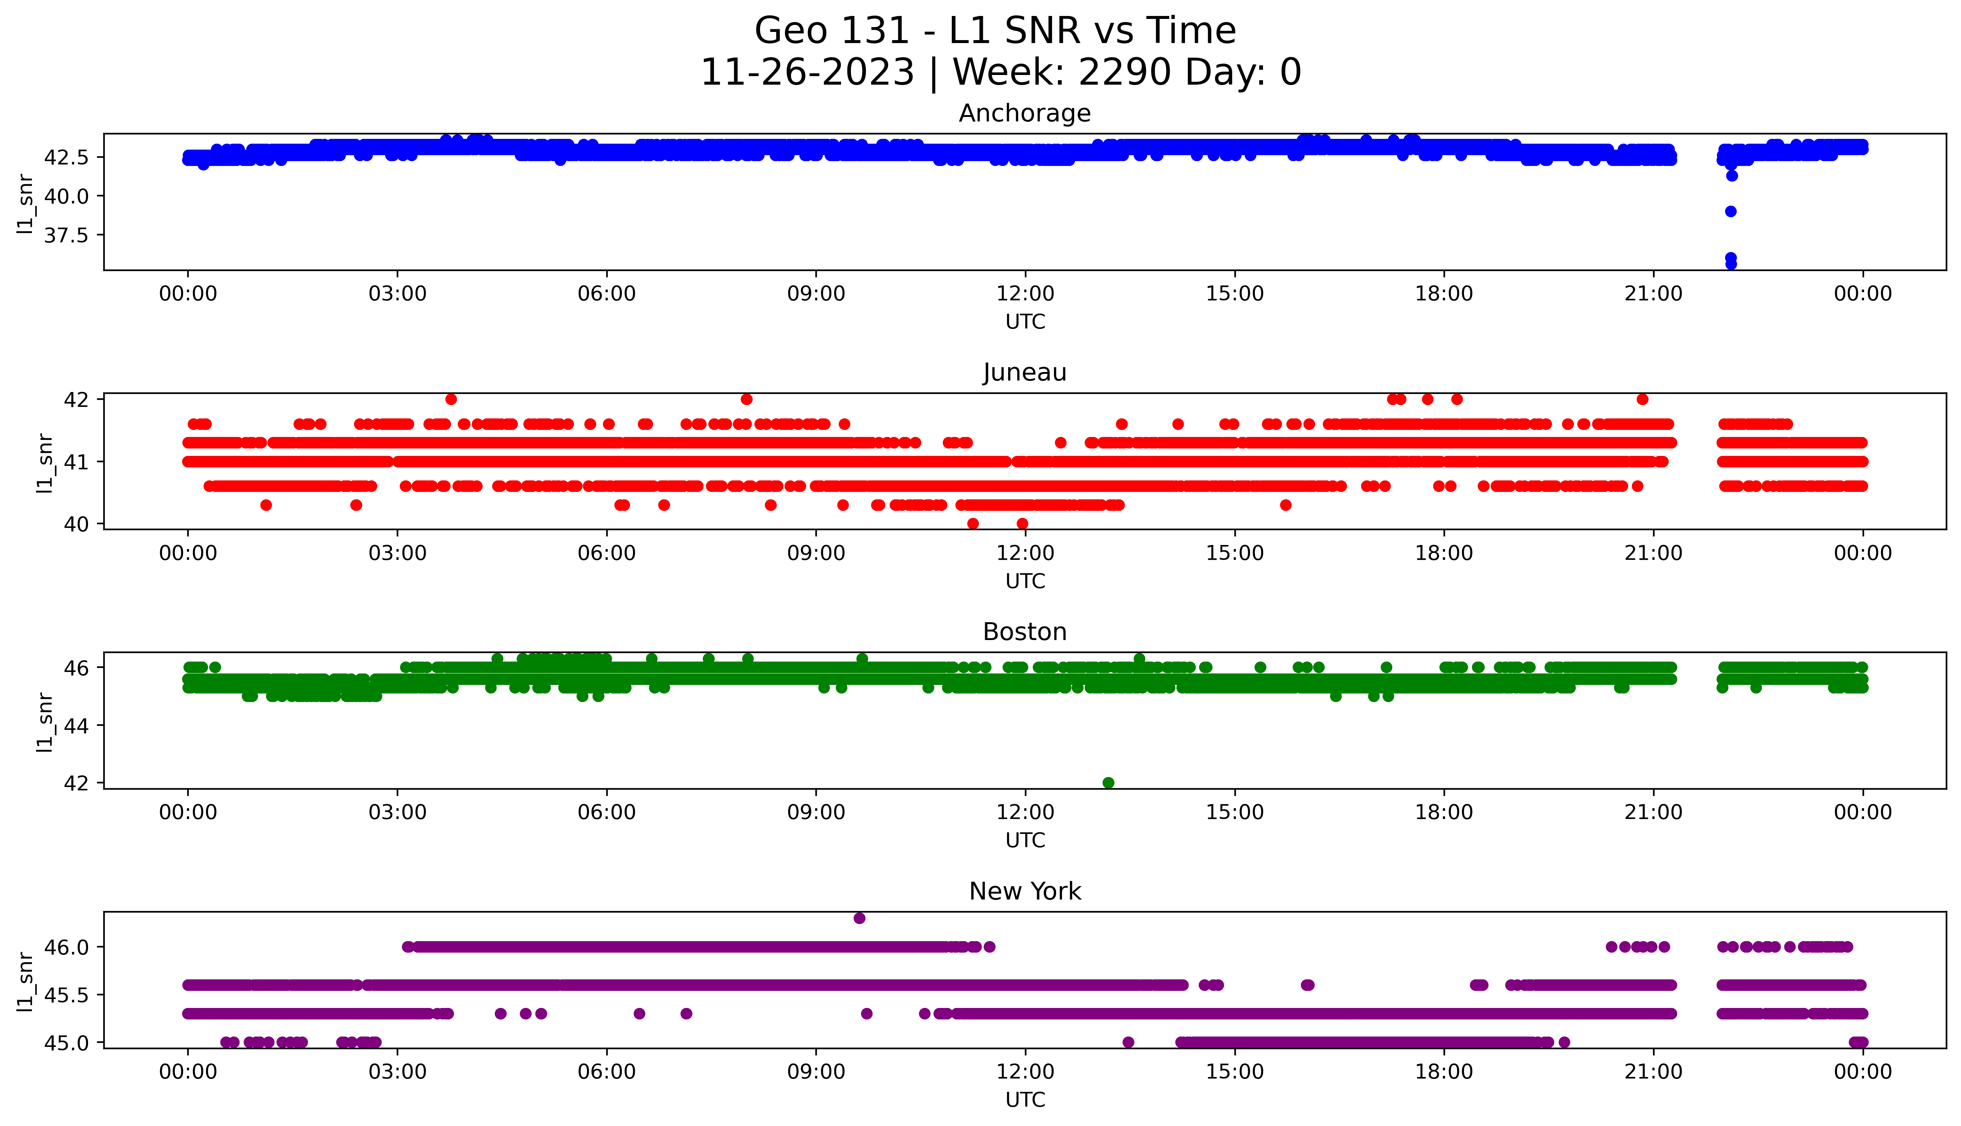Click the 42 y-tick on the Juneau plot

click(x=77, y=400)
